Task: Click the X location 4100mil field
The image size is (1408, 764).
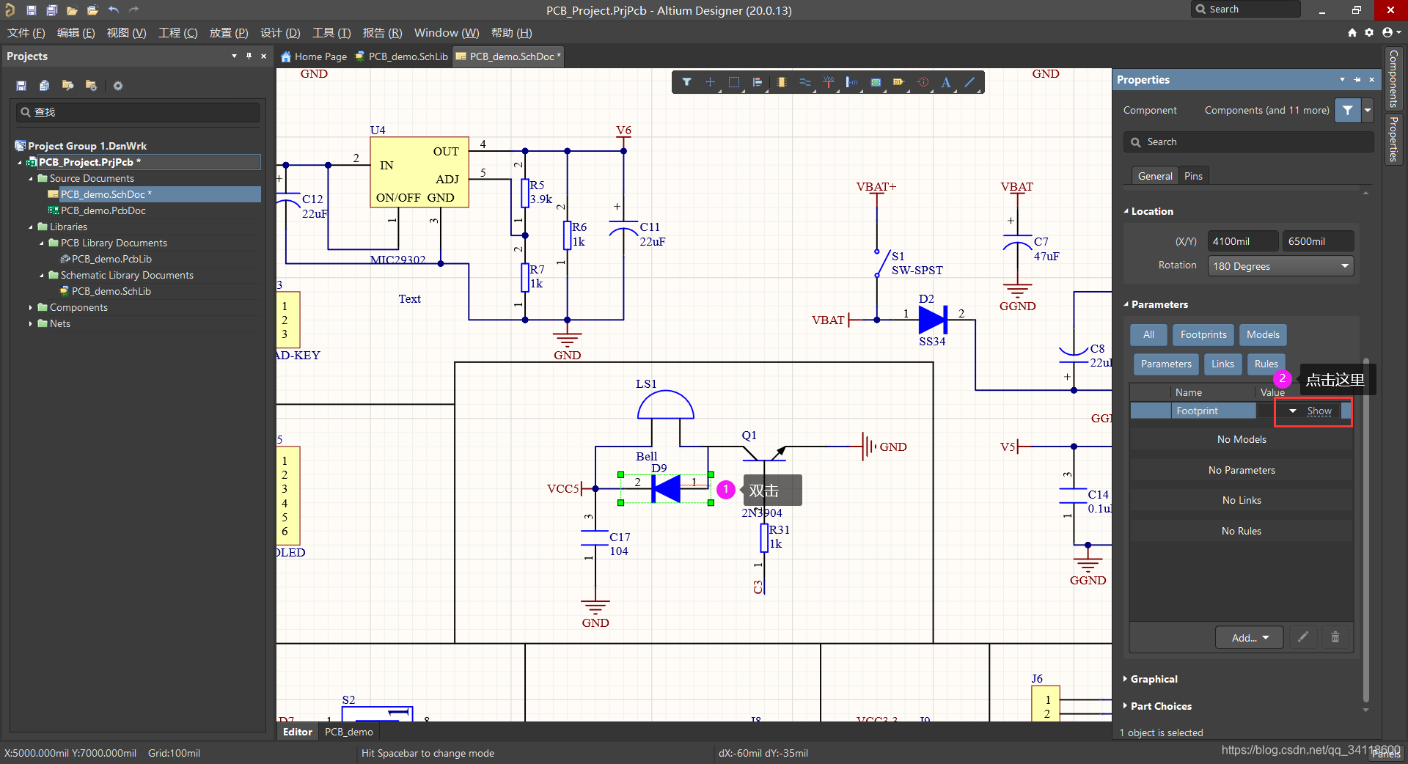Action: [1242, 241]
